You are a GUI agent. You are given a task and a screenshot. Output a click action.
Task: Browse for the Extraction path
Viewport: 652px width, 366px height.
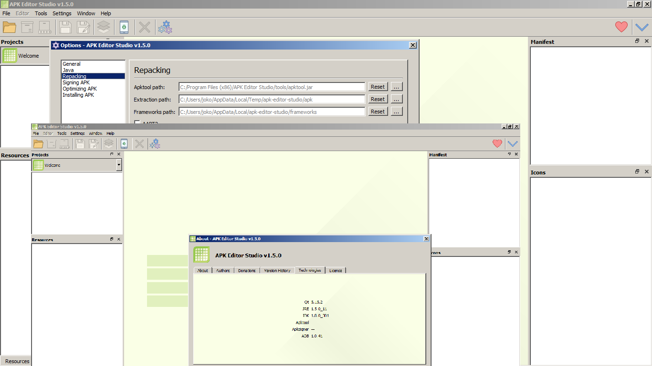coord(397,99)
